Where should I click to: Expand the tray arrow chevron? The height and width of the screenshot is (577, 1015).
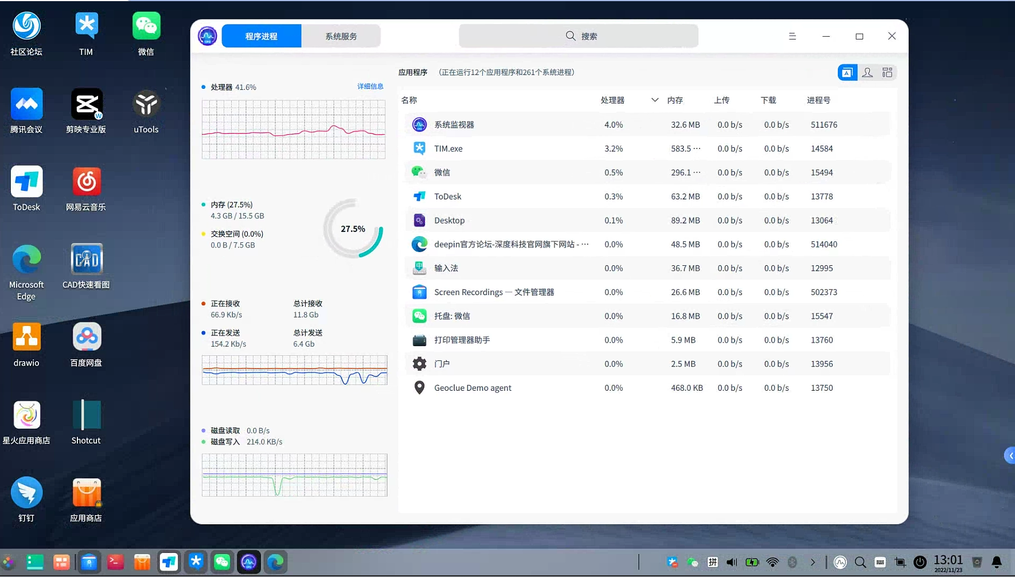813,562
